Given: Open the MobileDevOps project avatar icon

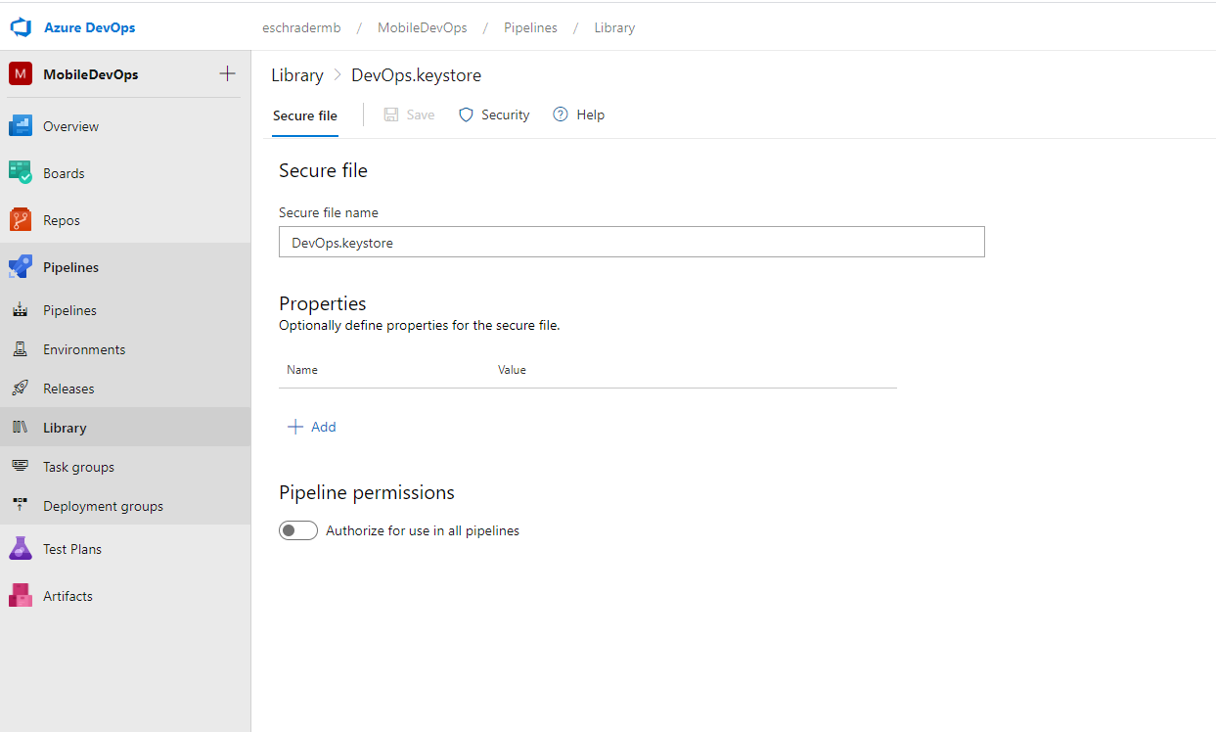Looking at the screenshot, I should (x=21, y=74).
